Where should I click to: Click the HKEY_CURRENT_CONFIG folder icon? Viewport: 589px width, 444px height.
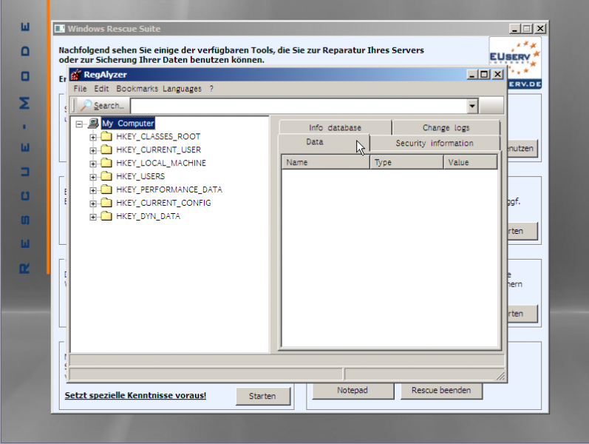(106, 203)
